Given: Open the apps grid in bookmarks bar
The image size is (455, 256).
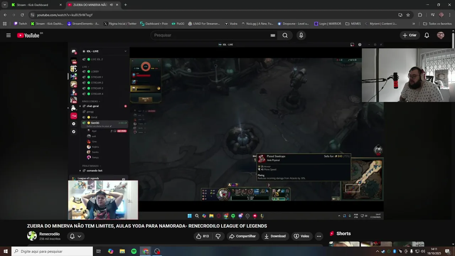Looking at the screenshot, I should pos(5,23).
